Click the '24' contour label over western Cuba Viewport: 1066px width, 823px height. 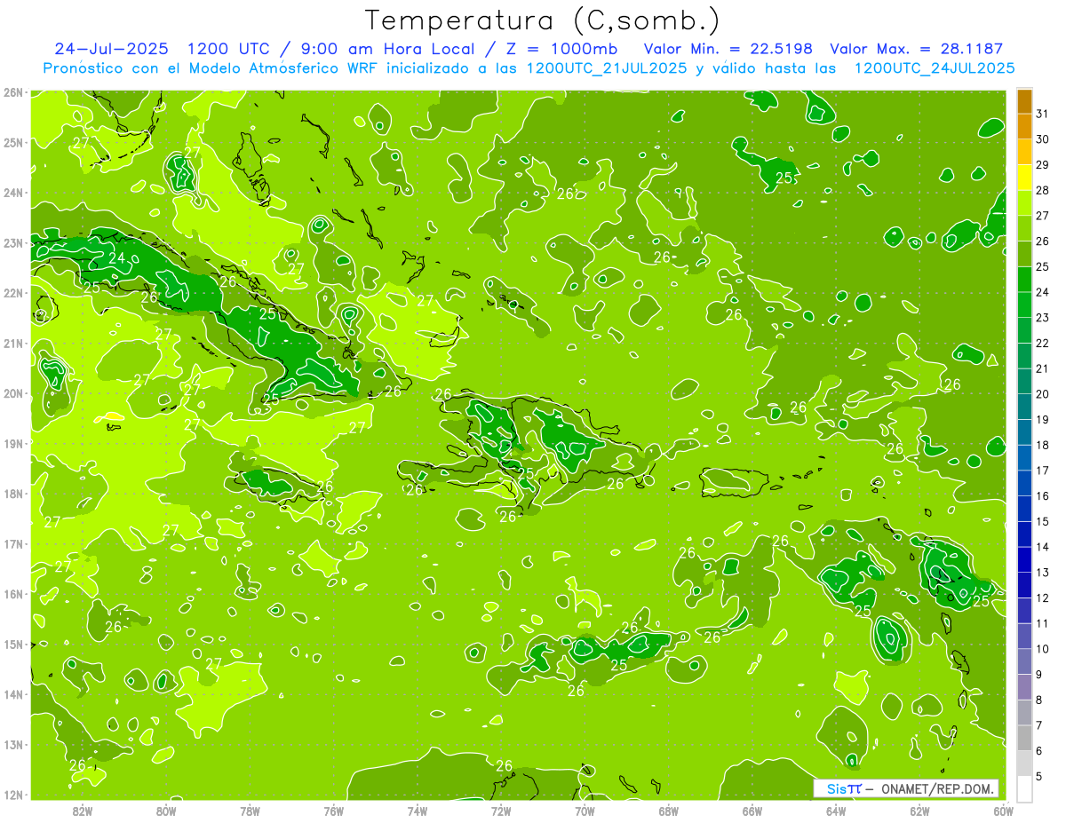116,258
